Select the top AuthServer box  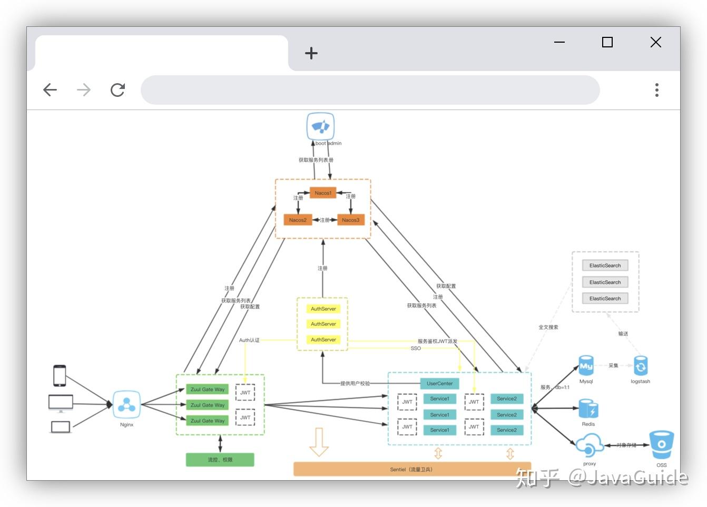click(323, 309)
